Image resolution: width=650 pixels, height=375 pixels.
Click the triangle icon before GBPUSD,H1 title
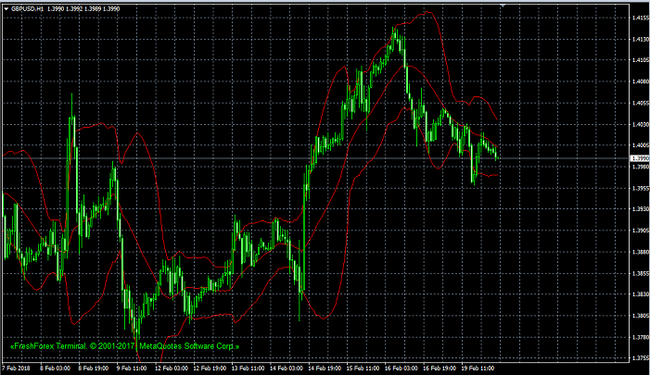[6, 9]
